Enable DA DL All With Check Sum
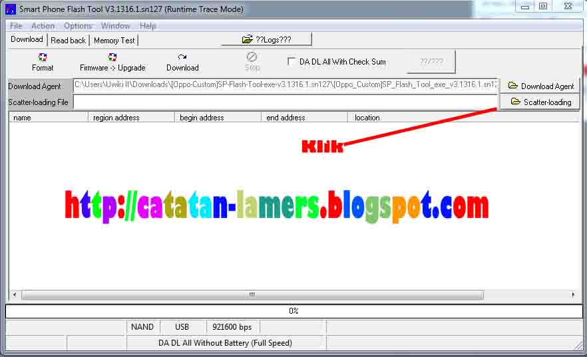The width and height of the screenshot is (587, 357). pos(291,61)
